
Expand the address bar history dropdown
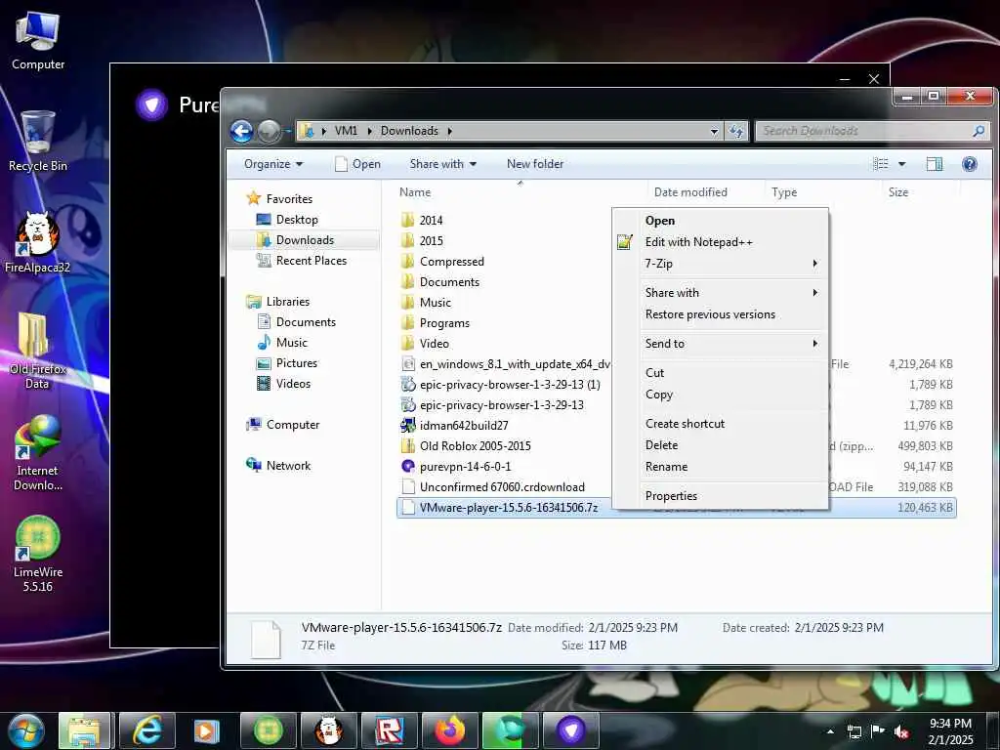point(714,132)
